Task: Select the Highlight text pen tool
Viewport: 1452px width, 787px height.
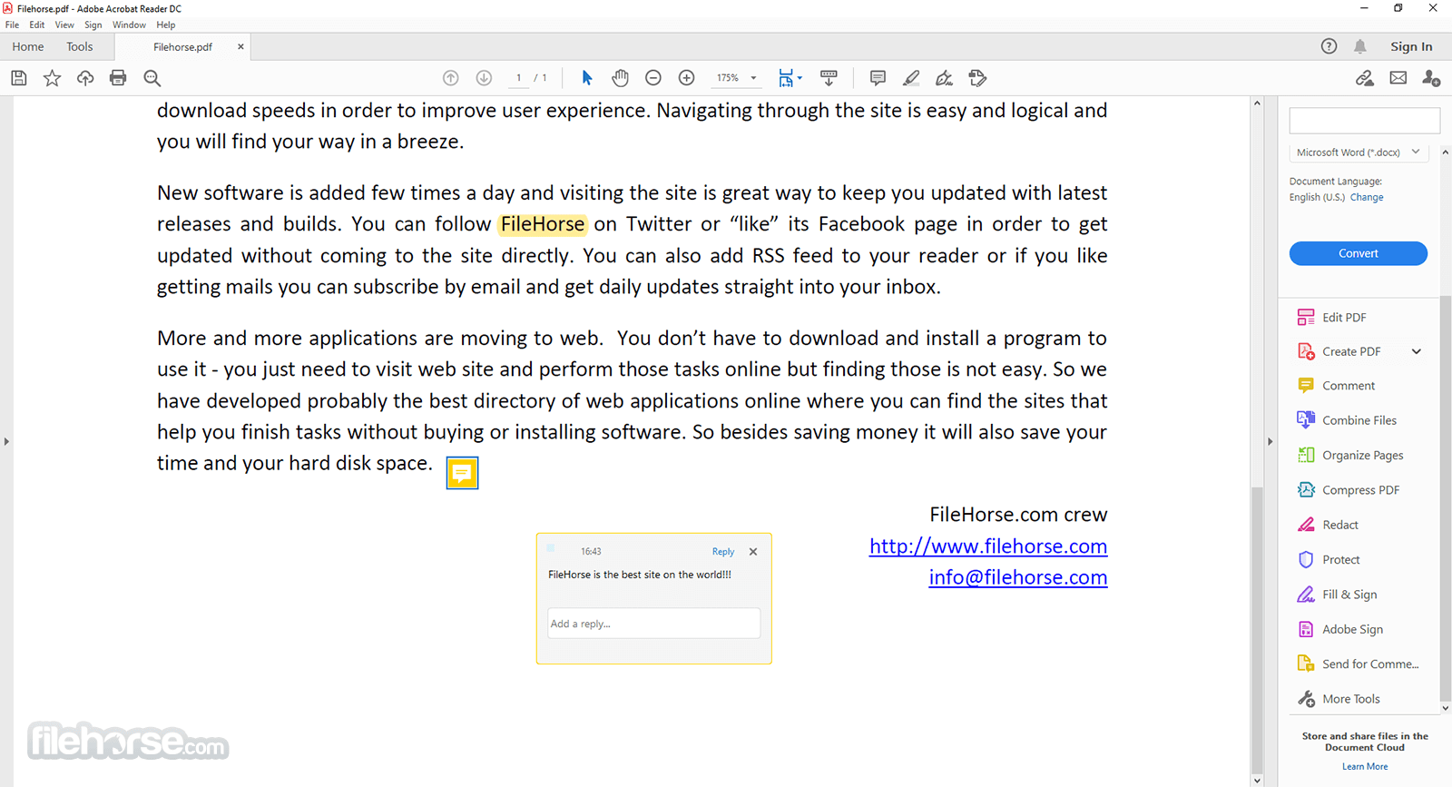Action: [x=911, y=78]
